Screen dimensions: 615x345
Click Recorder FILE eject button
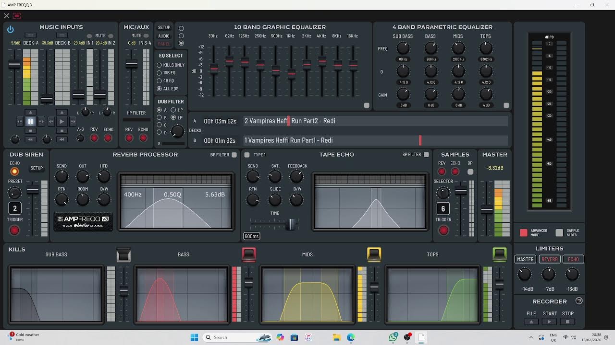pos(531,322)
